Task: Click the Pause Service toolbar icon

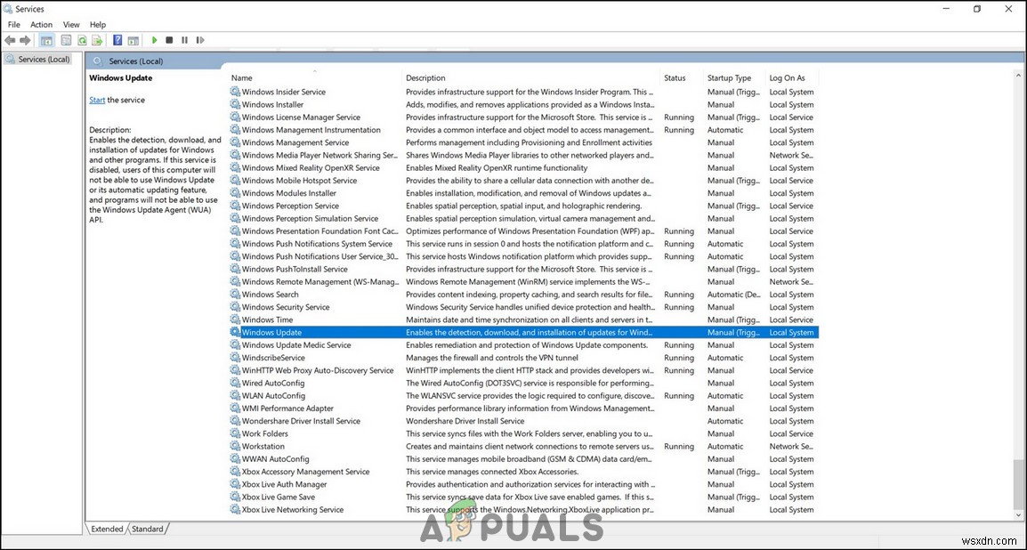Action: 185,41
